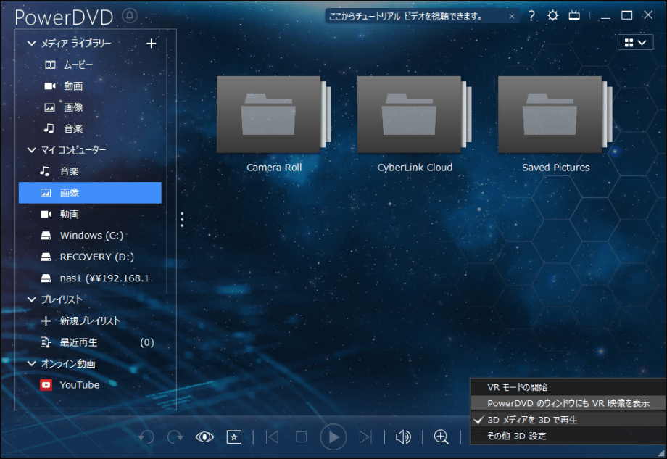
Task: Click the zoom magnifier icon
Action: click(x=441, y=437)
